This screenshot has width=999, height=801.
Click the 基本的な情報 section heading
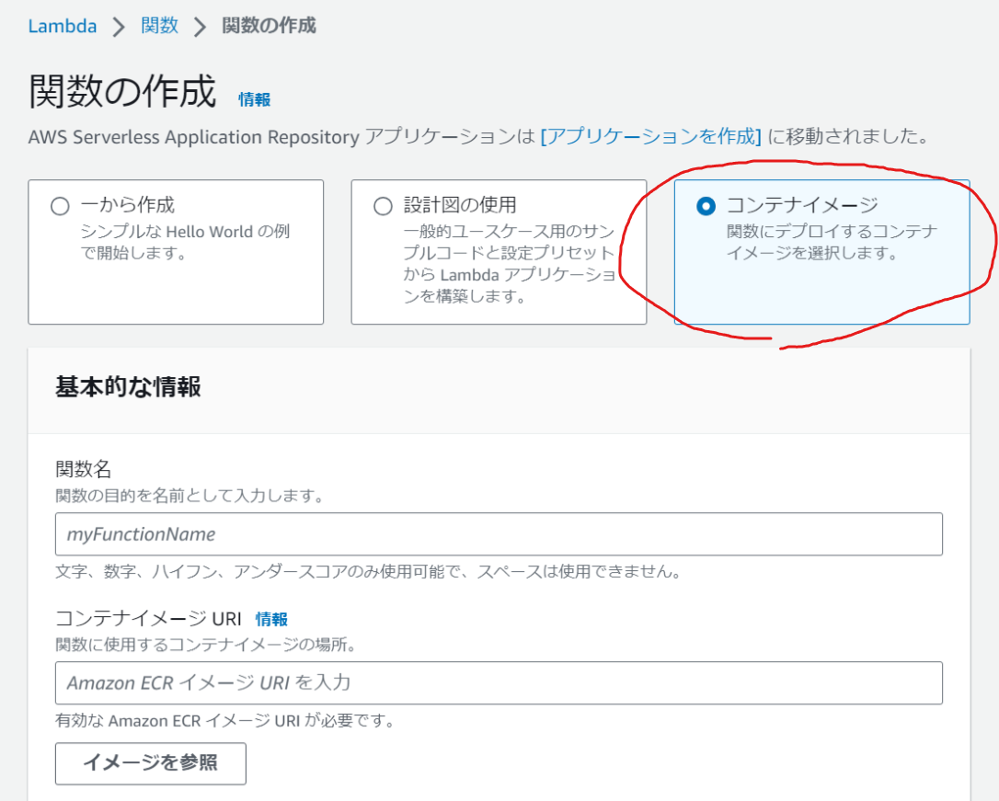point(128,387)
